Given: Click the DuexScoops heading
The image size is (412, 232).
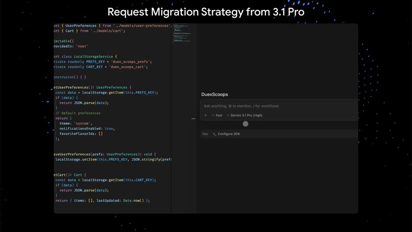Looking at the screenshot, I should [215, 95].
